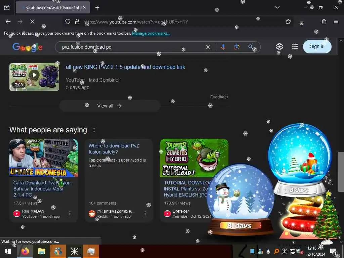Click YouTube icon beside Drefecer
The image size is (344, 258).
point(167,213)
